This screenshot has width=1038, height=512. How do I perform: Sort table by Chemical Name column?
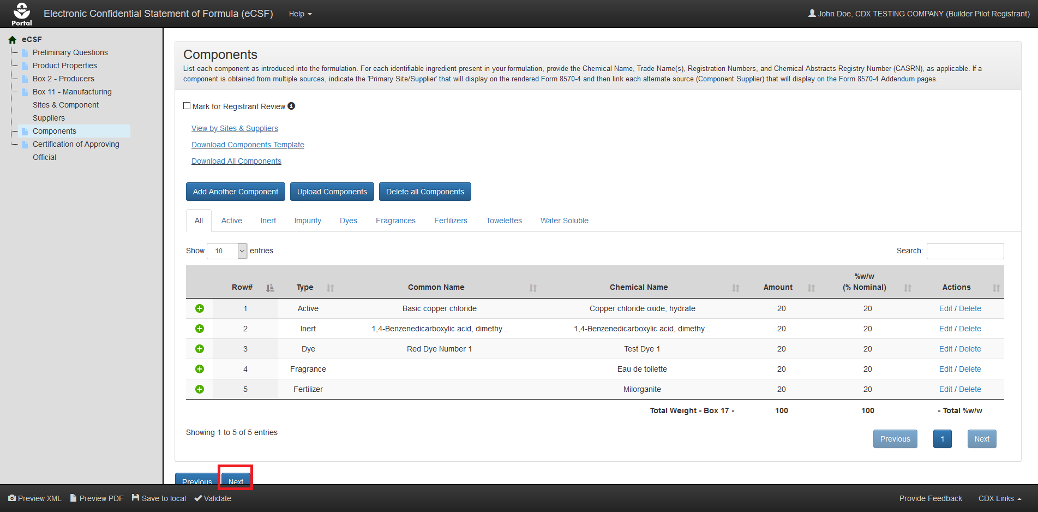coord(736,288)
